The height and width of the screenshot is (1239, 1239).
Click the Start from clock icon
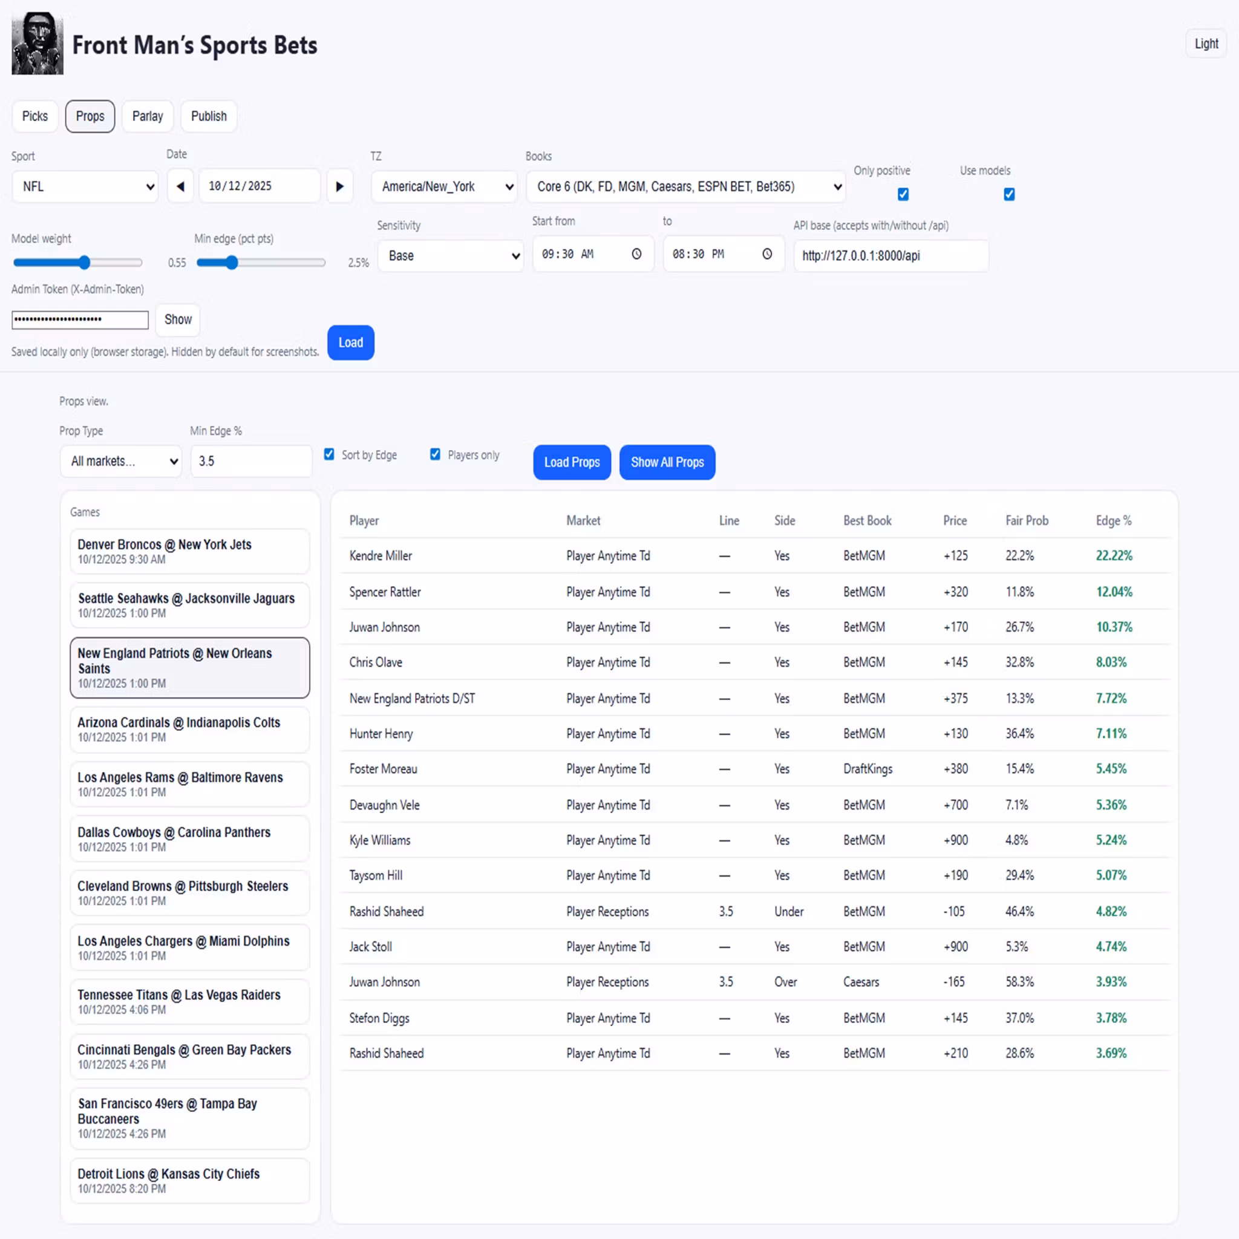click(x=636, y=254)
